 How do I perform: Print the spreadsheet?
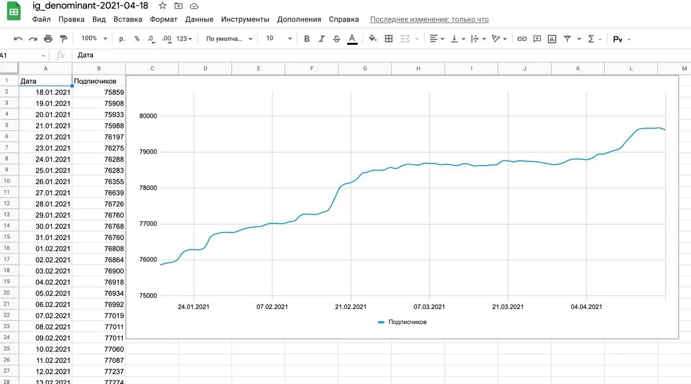coord(48,39)
